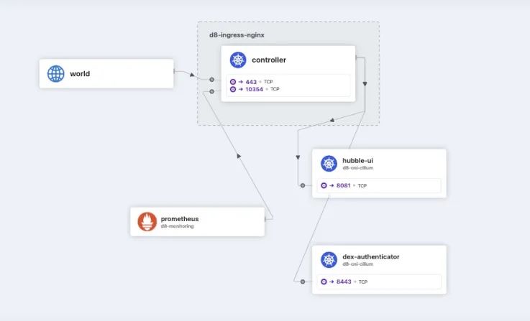Image resolution: width=530 pixels, height=321 pixels.
Task: Click the dex-authenticator Kubernetes icon
Action: [x=329, y=260]
